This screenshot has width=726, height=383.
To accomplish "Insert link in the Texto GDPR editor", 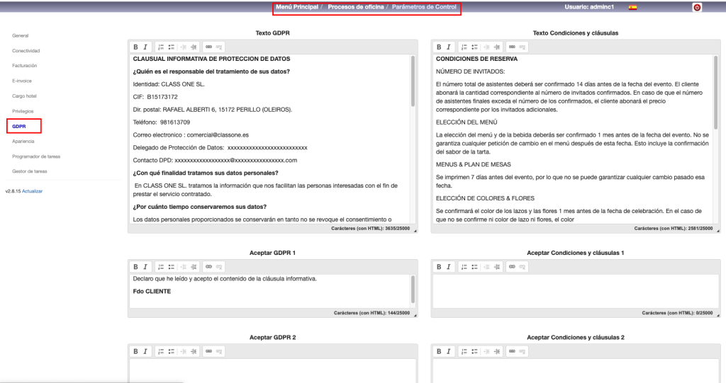I will click(208, 47).
